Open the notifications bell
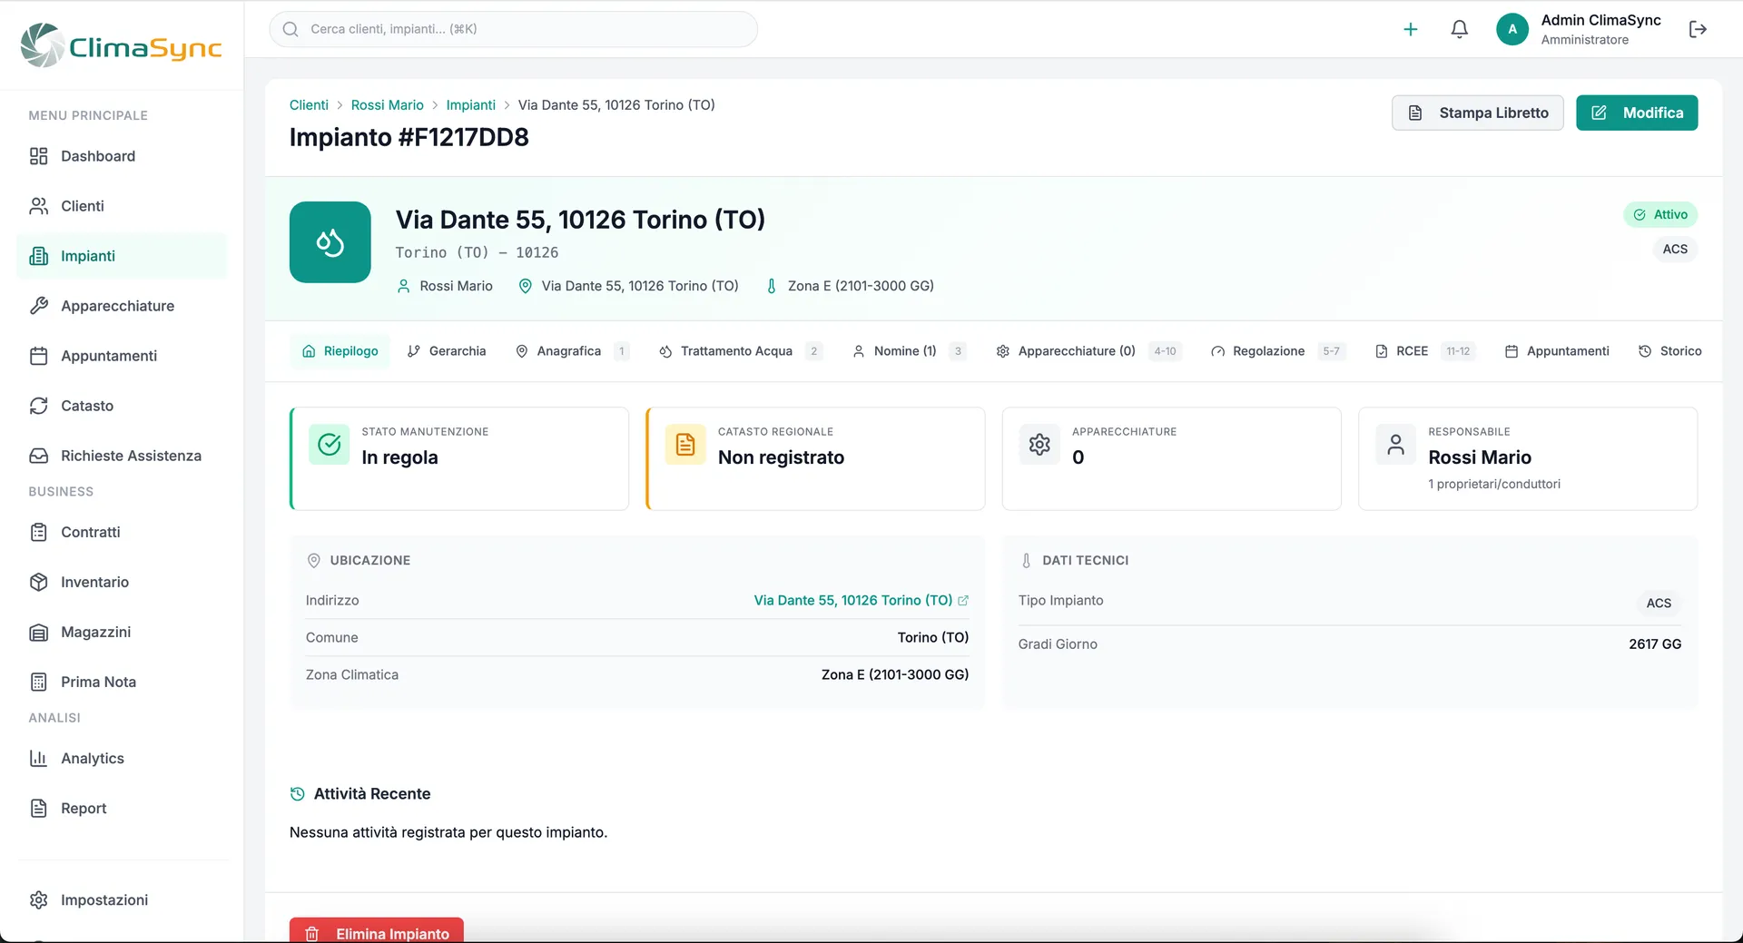This screenshot has width=1743, height=943. pyautogui.click(x=1459, y=29)
